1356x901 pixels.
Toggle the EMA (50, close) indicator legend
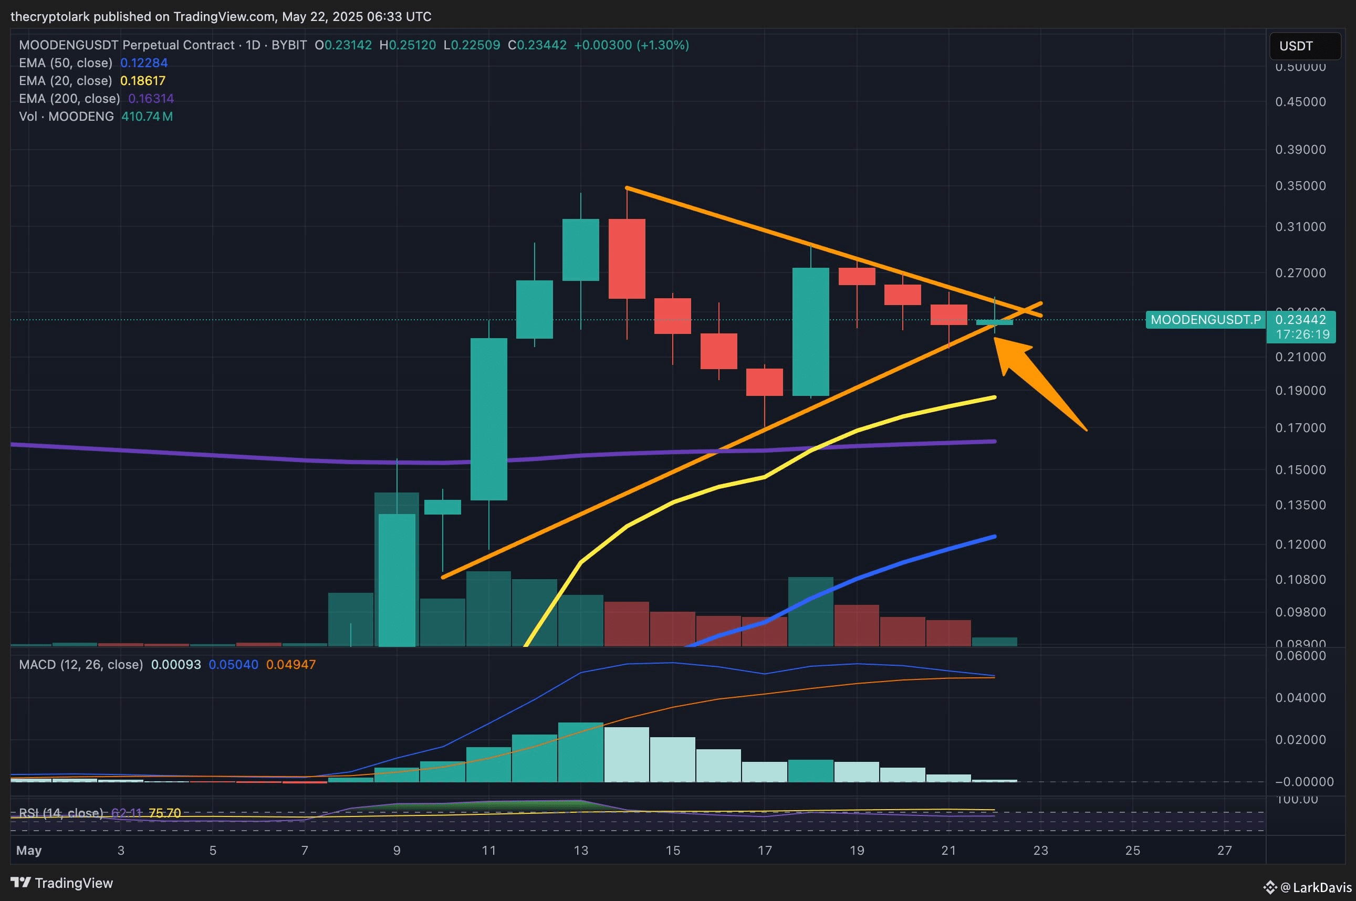[x=66, y=62]
